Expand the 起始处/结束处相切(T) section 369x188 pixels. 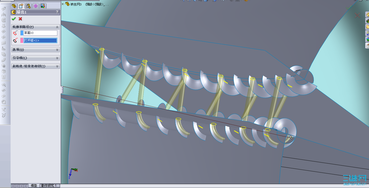57,66
